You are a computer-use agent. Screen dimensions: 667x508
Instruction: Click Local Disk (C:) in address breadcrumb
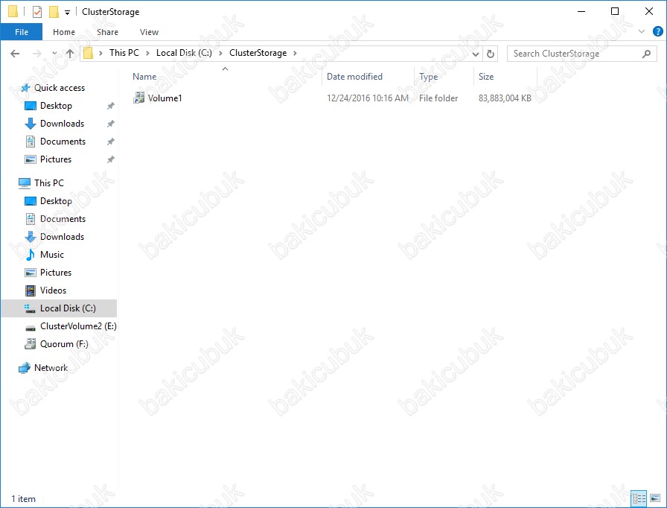tap(184, 53)
